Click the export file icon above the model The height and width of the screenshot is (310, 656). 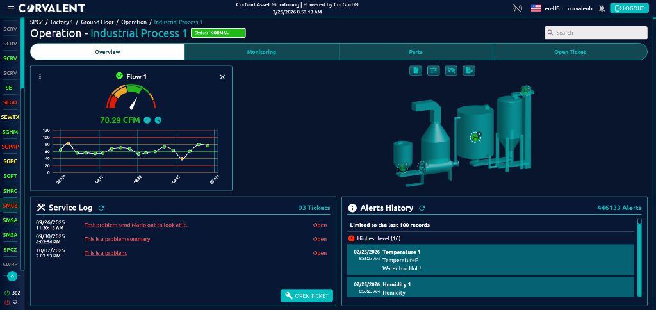(x=469, y=70)
